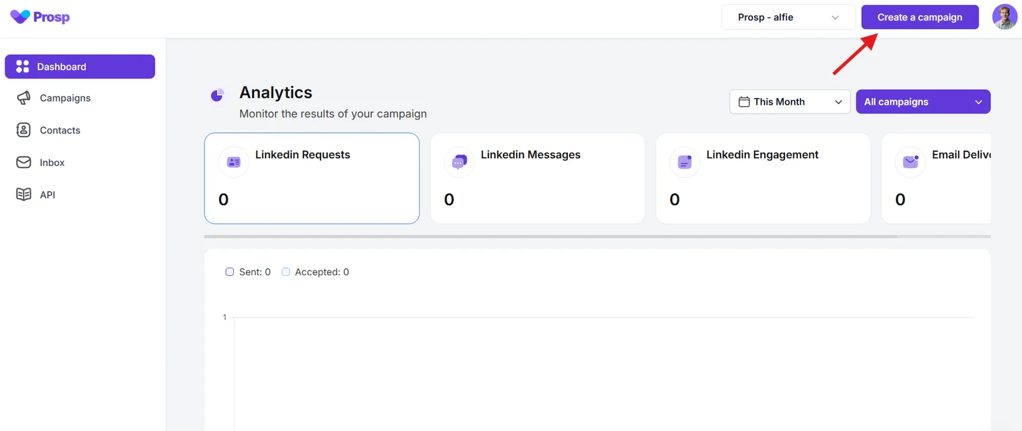Click the Inbox envelope icon
Image resolution: width=1022 pixels, height=431 pixels.
tap(24, 162)
